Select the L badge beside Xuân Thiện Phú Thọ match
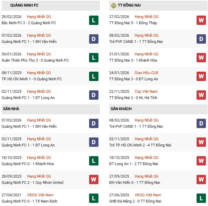This screenshot has height=206, width=208. tap(94, 57)
